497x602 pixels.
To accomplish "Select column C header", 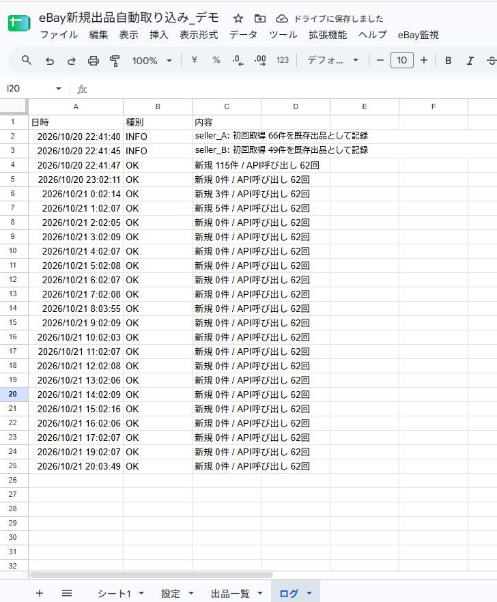I will pos(227,106).
